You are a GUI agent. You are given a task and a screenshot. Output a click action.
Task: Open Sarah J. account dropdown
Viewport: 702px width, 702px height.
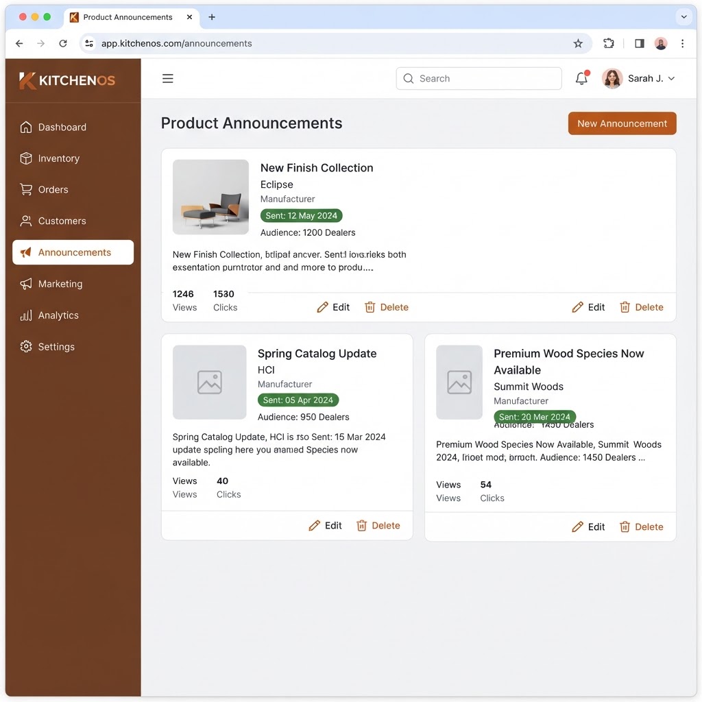click(639, 78)
